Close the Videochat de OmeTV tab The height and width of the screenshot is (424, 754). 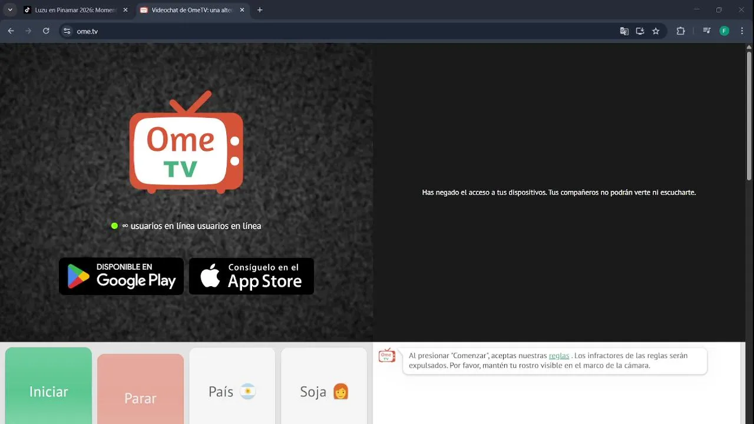[x=242, y=10]
